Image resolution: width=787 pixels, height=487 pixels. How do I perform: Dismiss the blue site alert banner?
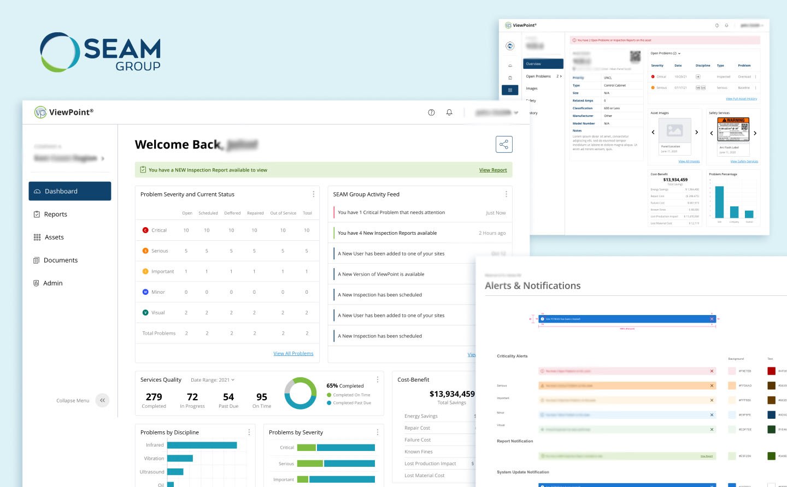coord(712,319)
